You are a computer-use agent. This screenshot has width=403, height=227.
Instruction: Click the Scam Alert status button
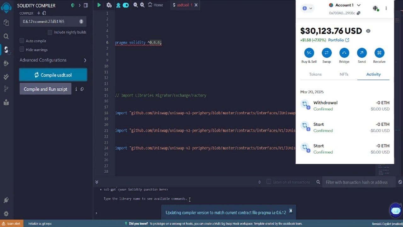(x=12, y=224)
